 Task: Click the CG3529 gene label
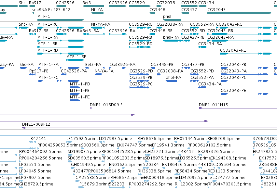[137, 3]
